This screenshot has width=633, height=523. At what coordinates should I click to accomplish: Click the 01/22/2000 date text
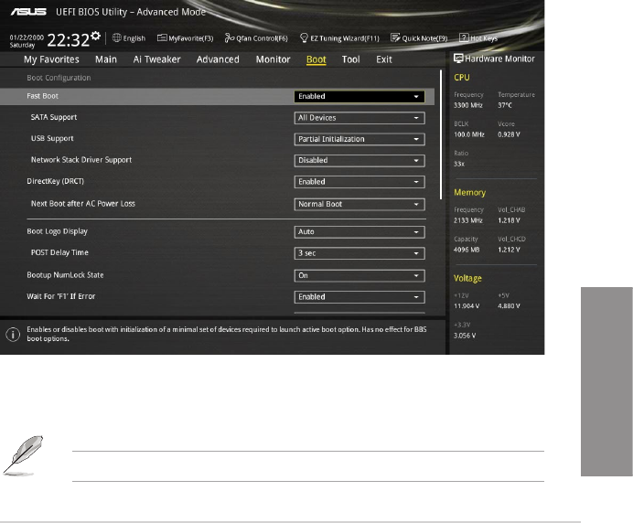[x=27, y=37]
